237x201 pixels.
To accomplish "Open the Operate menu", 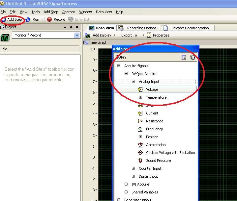I will [68, 12].
